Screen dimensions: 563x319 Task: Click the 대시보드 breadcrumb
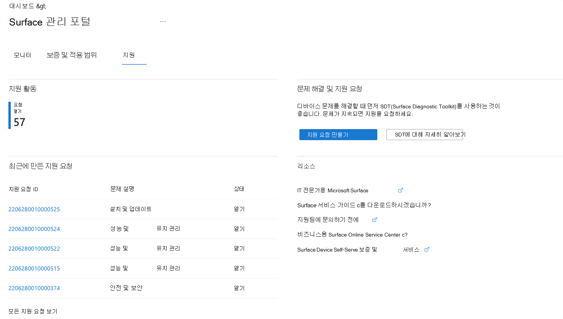click(22, 6)
